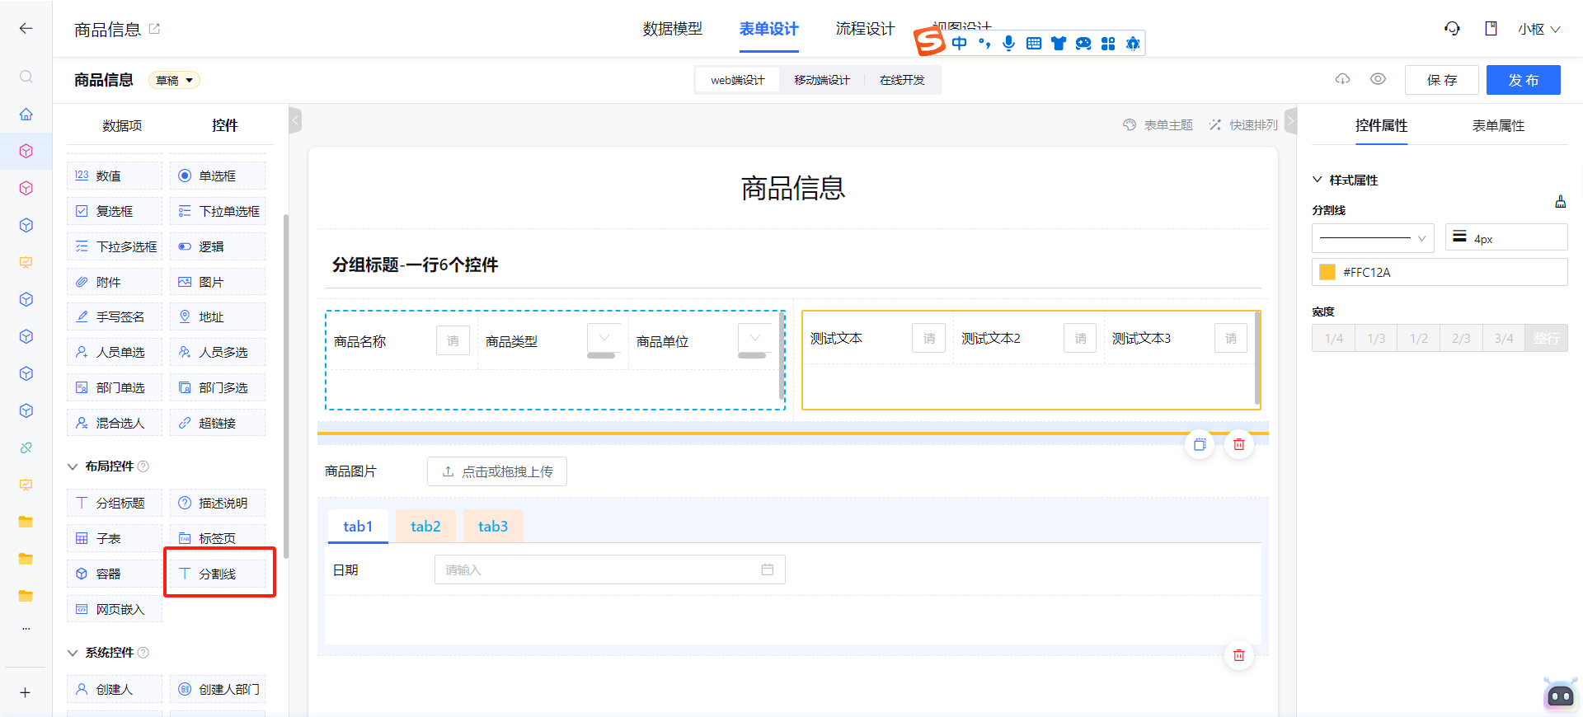Open the 商品类型 dropdown field
The height and width of the screenshot is (717, 1583).
click(x=604, y=340)
